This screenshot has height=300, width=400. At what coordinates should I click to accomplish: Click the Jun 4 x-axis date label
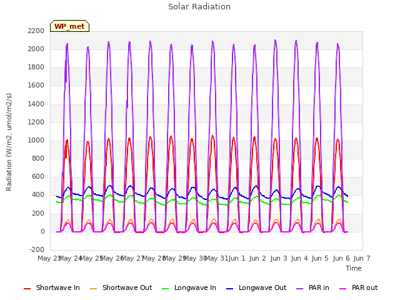(x=299, y=258)
